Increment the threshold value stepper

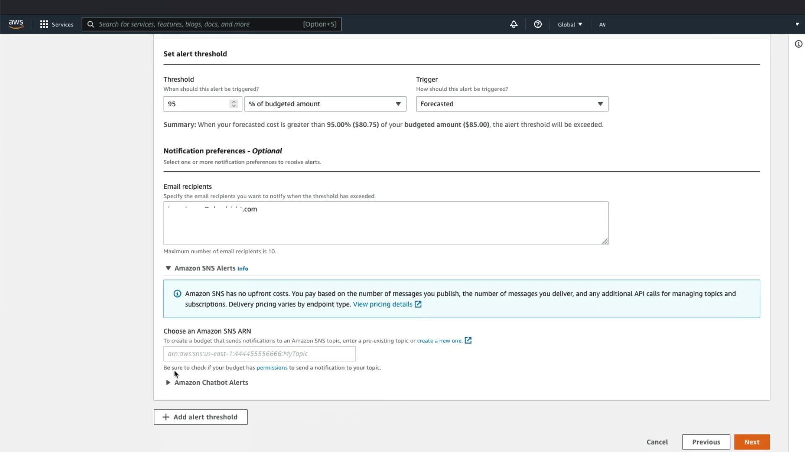pyautogui.click(x=234, y=102)
